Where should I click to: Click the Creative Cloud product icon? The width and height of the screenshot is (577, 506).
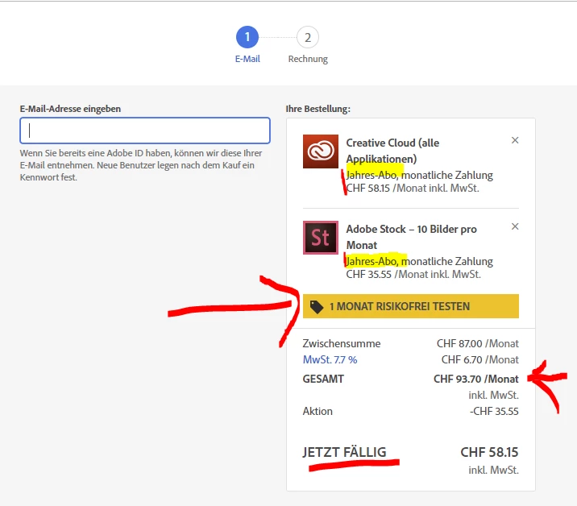321,151
